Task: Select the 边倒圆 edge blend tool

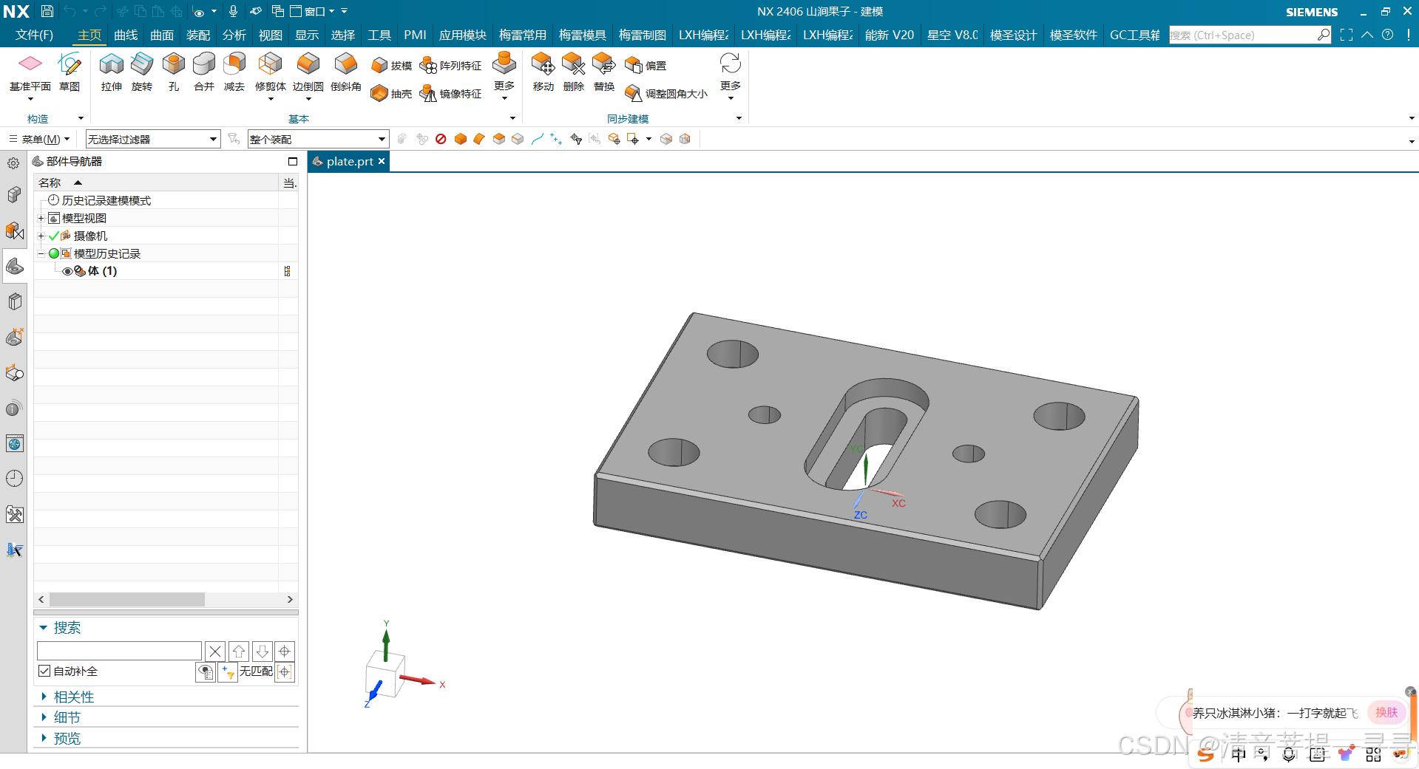Action: [x=308, y=72]
